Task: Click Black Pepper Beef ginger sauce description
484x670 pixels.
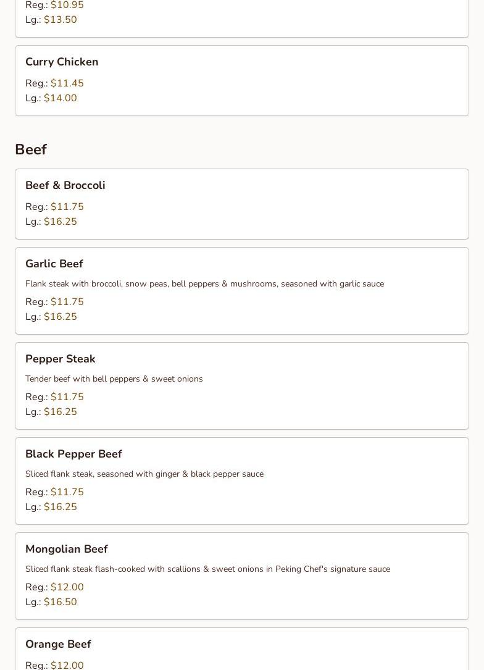Action: [144, 474]
